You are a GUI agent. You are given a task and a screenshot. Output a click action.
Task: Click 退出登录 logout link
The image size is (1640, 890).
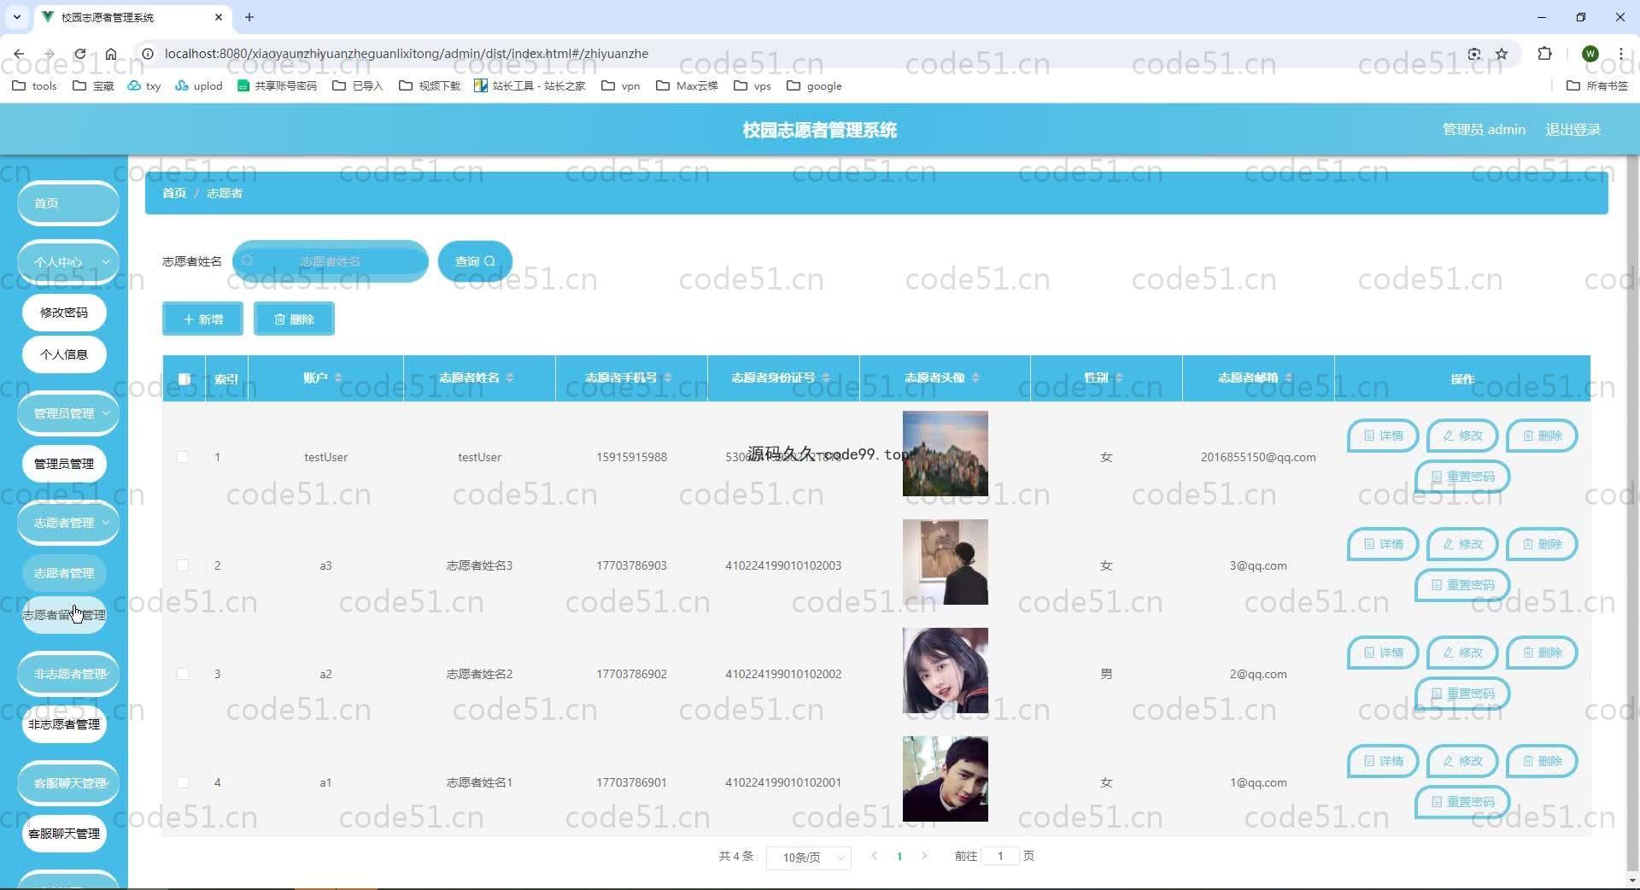[1573, 130]
